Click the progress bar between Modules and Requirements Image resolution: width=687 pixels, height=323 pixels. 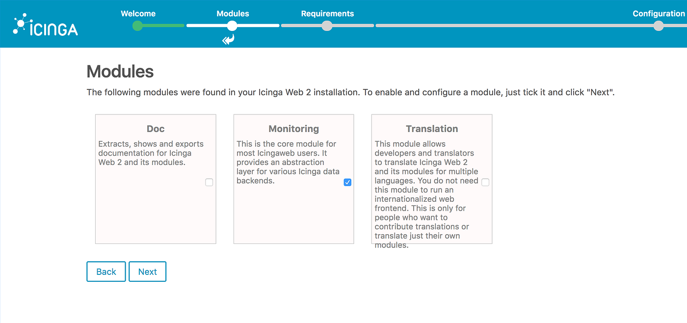pos(279,26)
